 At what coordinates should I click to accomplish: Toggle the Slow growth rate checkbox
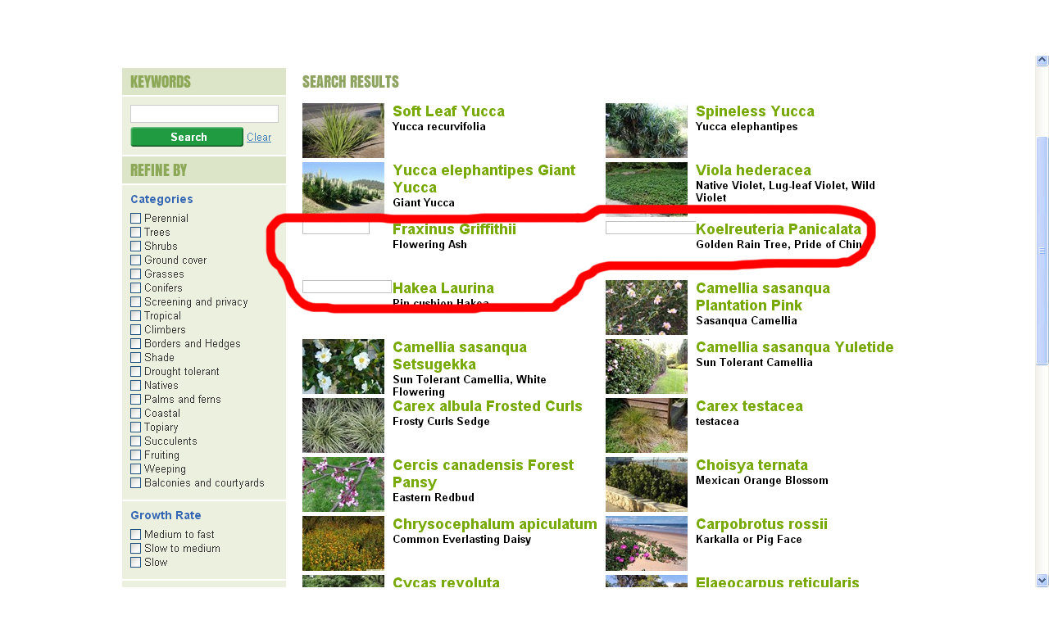click(x=135, y=562)
